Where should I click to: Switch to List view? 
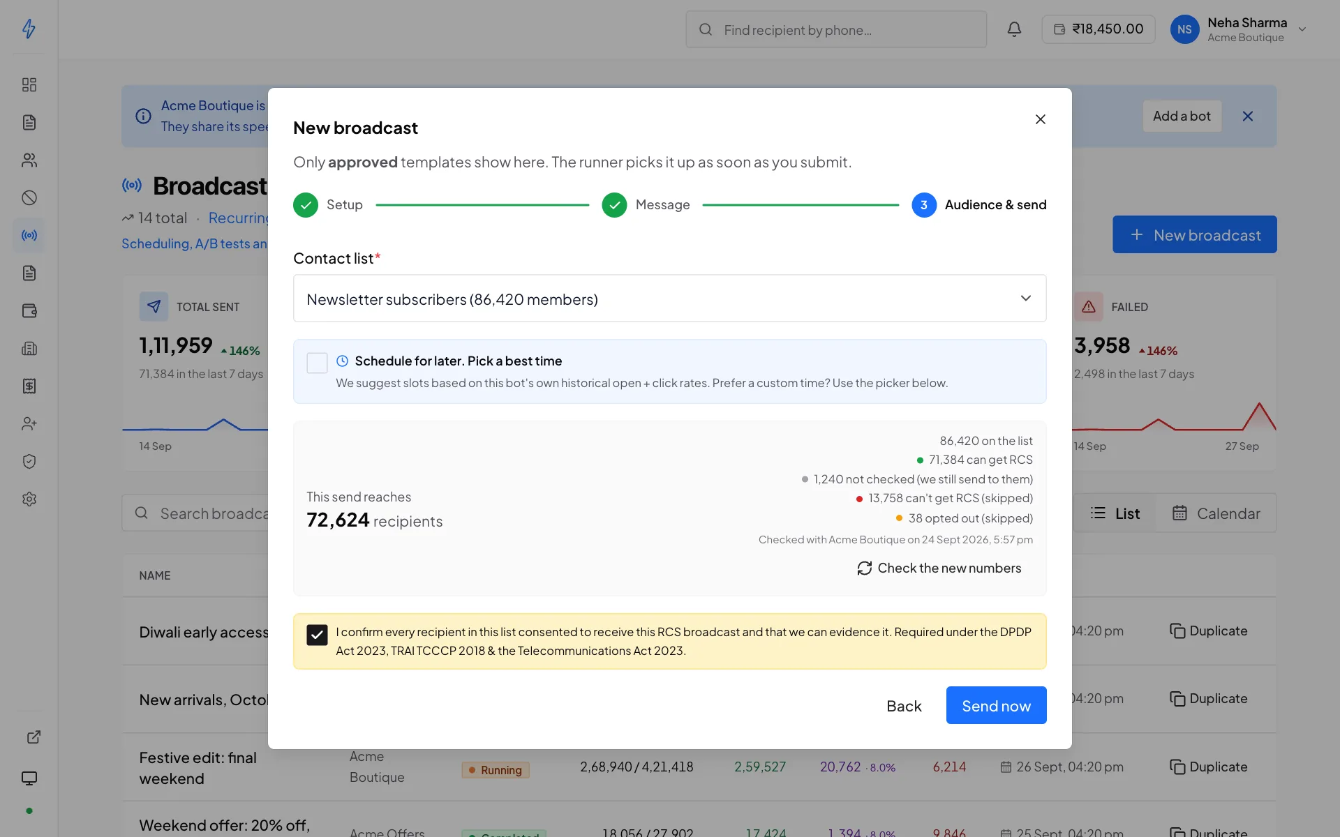click(1115, 513)
